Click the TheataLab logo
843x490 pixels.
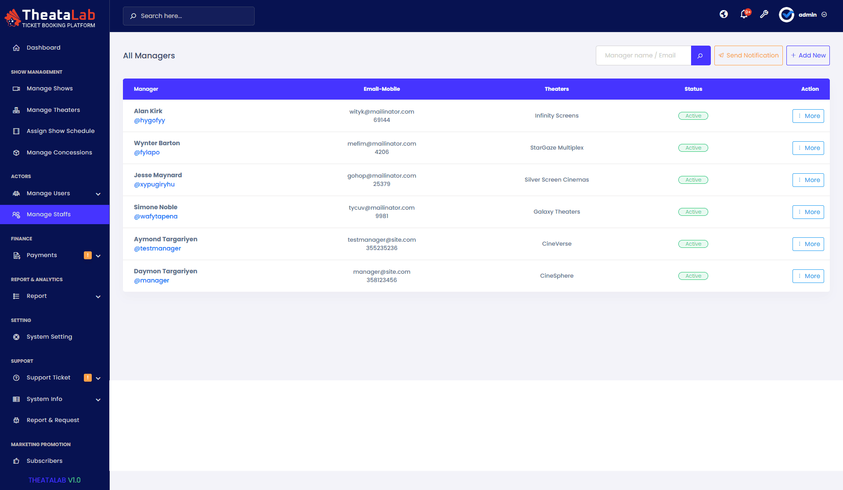[50, 18]
